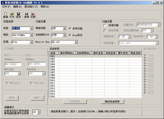Click the 信道 column header

pyautogui.click(x=54, y=53)
